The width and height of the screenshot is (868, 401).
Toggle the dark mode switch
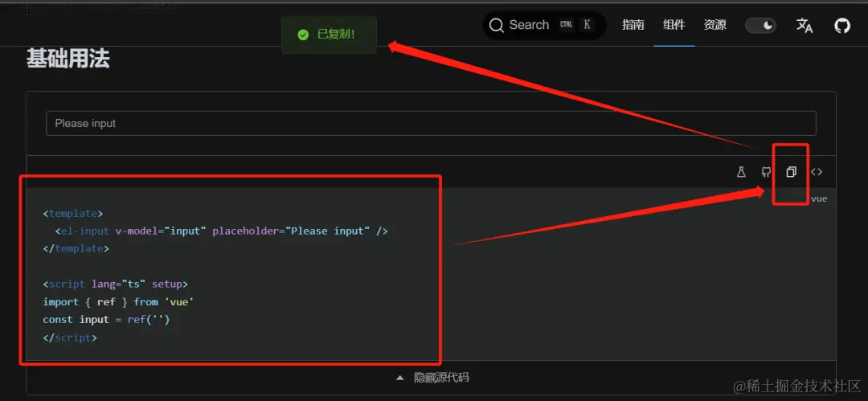click(x=760, y=26)
